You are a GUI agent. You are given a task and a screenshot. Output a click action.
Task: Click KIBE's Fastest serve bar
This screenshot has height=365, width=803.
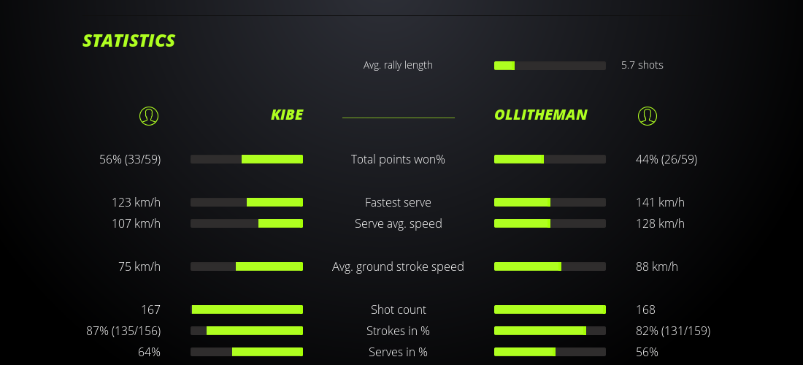pyautogui.click(x=247, y=202)
